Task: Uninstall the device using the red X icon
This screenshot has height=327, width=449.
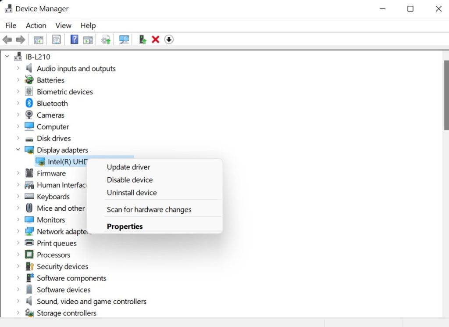Action: click(x=156, y=39)
